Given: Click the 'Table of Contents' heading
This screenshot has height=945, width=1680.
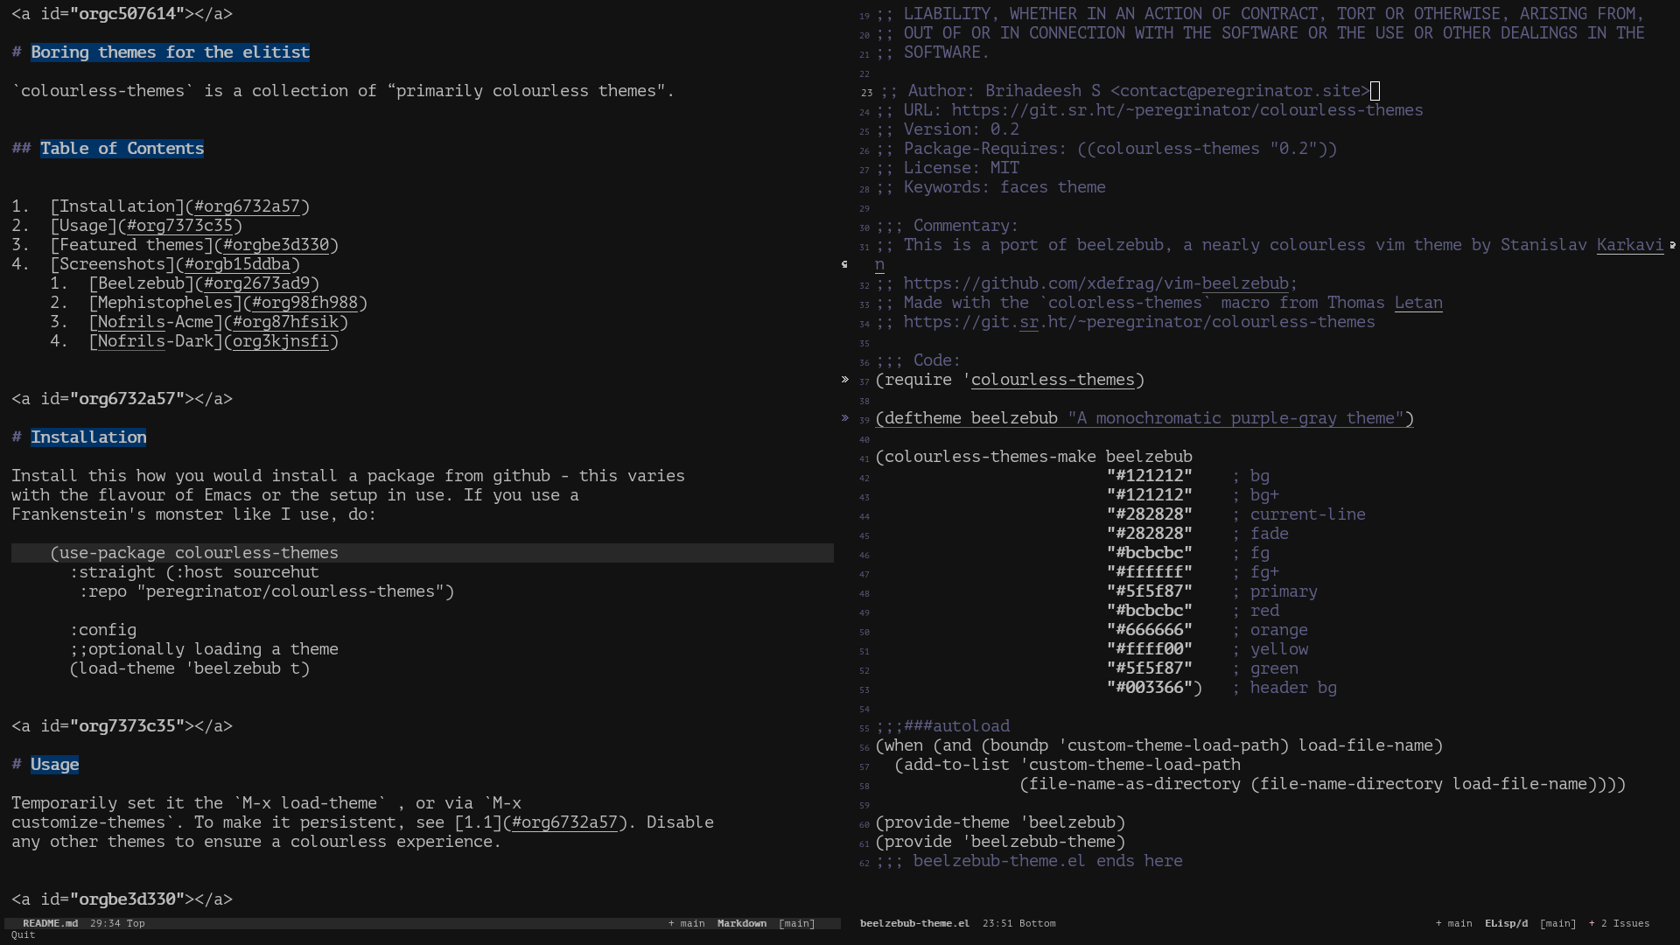Looking at the screenshot, I should pyautogui.click(x=122, y=149).
